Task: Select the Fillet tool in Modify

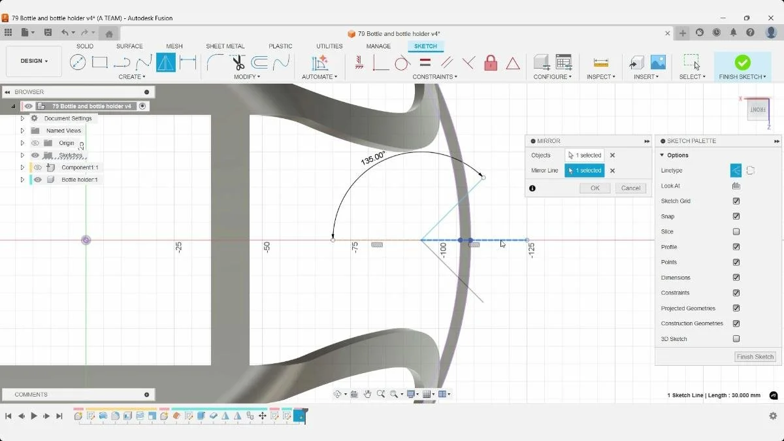Action: pos(215,63)
